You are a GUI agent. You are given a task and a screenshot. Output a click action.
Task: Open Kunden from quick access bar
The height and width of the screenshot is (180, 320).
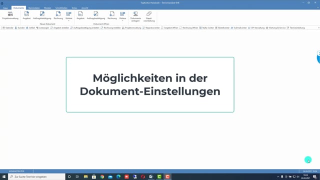point(19,28)
